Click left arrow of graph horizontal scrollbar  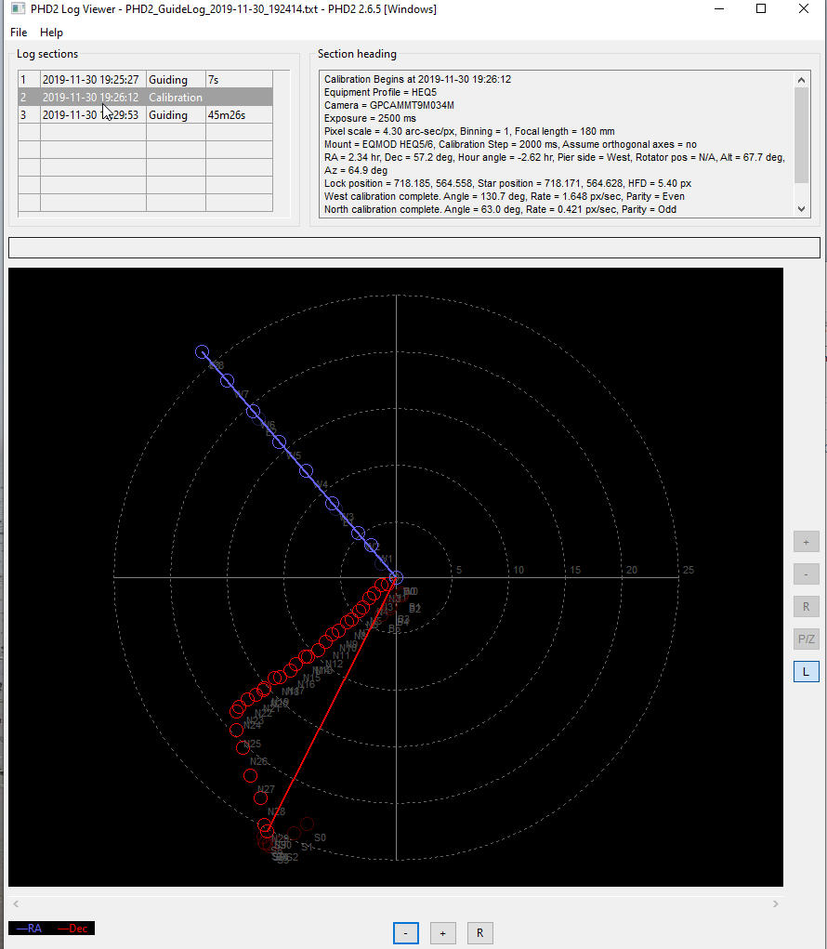(x=16, y=903)
